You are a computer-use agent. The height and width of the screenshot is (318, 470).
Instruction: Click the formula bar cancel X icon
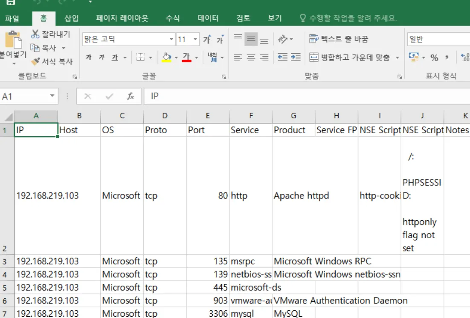pyautogui.click(x=87, y=96)
